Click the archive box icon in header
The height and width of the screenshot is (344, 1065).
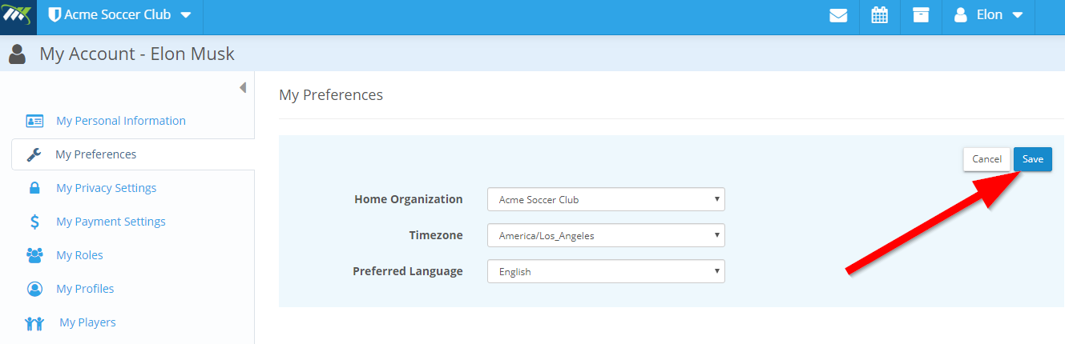(x=921, y=15)
